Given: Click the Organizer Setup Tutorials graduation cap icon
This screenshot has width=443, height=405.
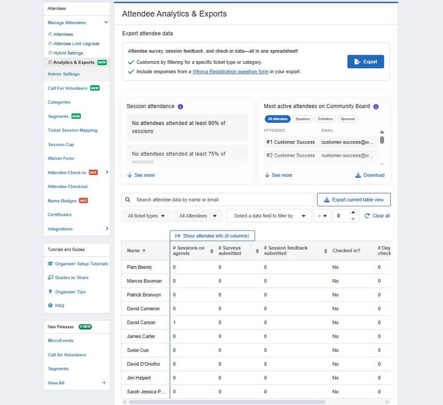Looking at the screenshot, I should [50, 264].
